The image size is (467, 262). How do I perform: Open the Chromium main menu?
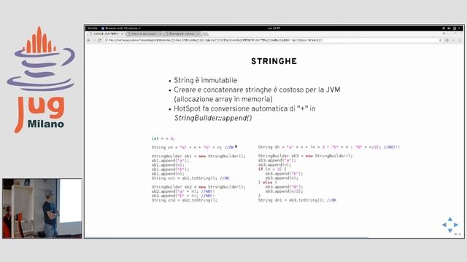pyautogui.click(x=460, y=40)
